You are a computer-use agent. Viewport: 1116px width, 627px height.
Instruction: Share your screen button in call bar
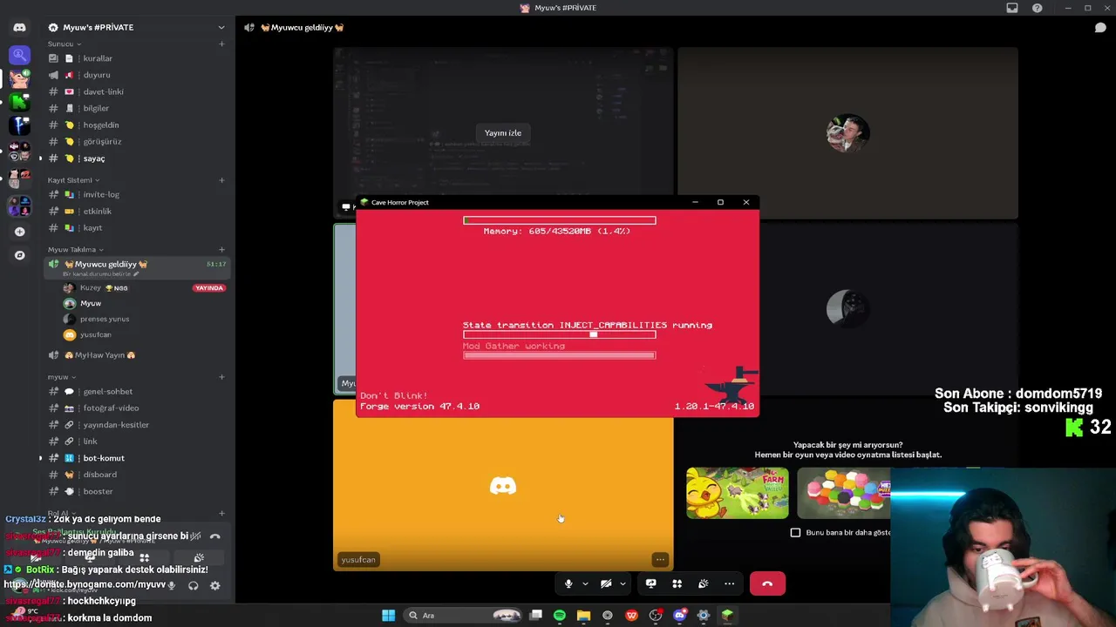(650, 583)
